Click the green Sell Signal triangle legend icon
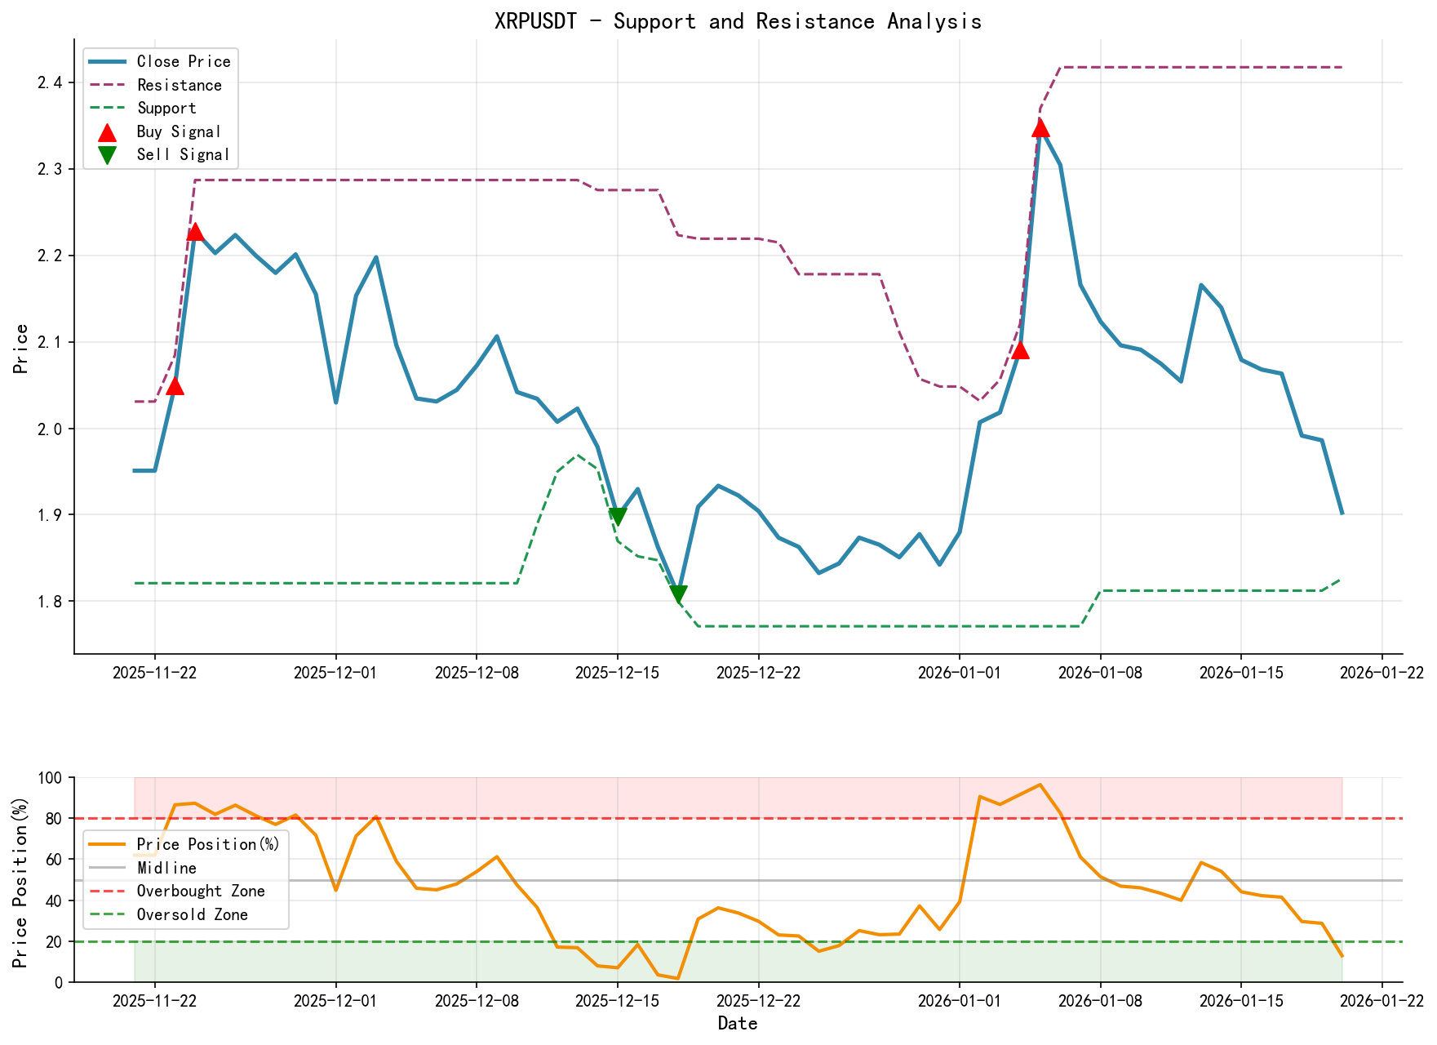This screenshot has height=1045, width=1437. (107, 153)
